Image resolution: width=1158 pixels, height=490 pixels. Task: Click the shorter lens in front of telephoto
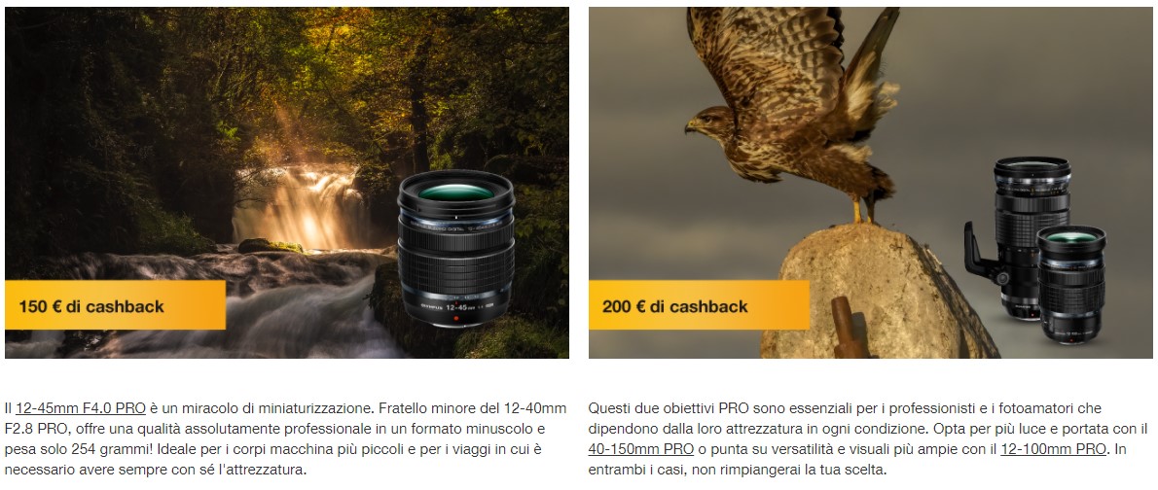pyautogui.click(x=1070, y=285)
